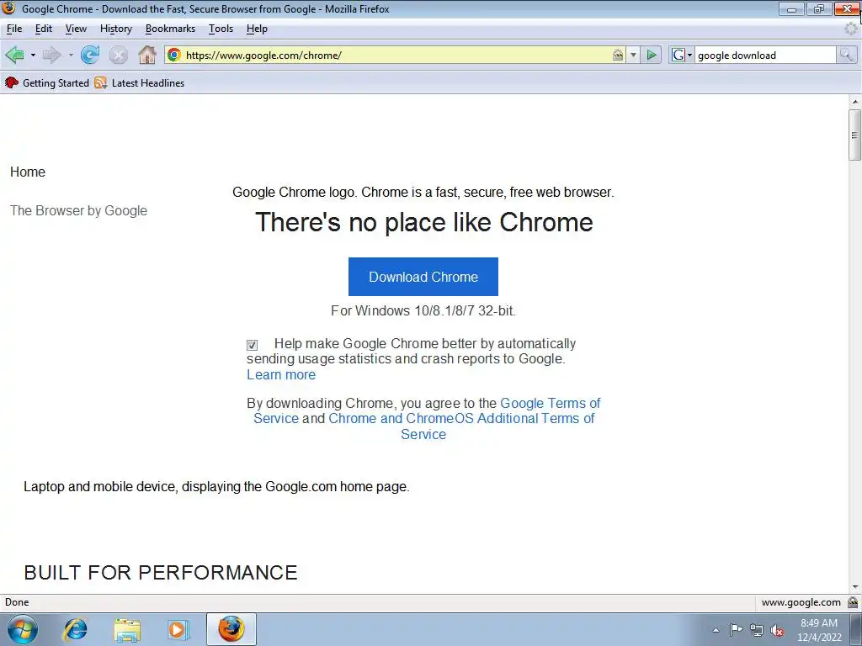Viewport: 862px width, 646px height.
Task: Open the Latest Headlines bookmark label
Action: click(148, 83)
